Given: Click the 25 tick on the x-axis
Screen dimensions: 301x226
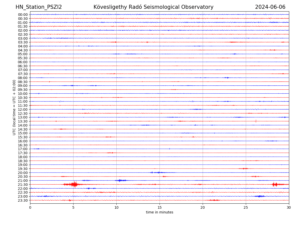Looking at the screenshot, I should click(x=246, y=208).
